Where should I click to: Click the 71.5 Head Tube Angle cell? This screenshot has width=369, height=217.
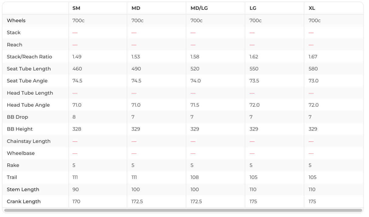[x=195, y=105]
